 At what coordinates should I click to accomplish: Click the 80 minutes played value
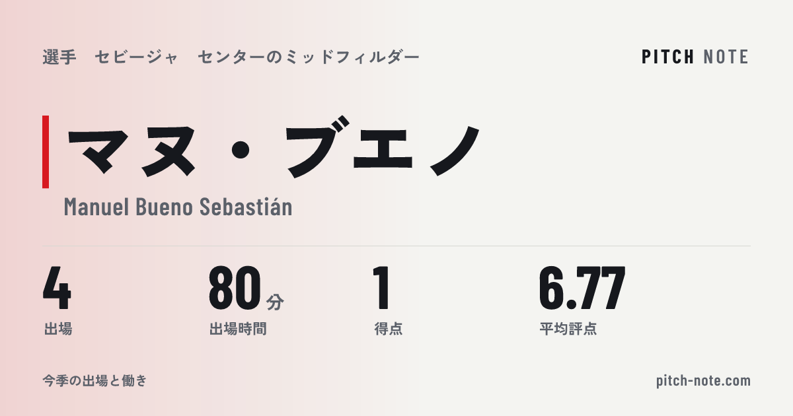point(235,288)
